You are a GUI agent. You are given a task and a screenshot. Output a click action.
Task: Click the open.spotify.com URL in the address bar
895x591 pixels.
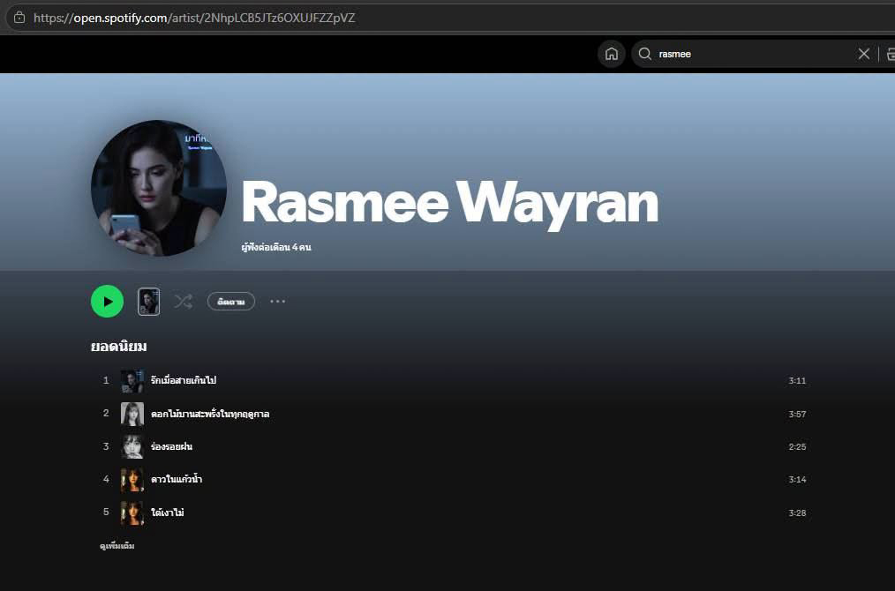coord(194,18)
